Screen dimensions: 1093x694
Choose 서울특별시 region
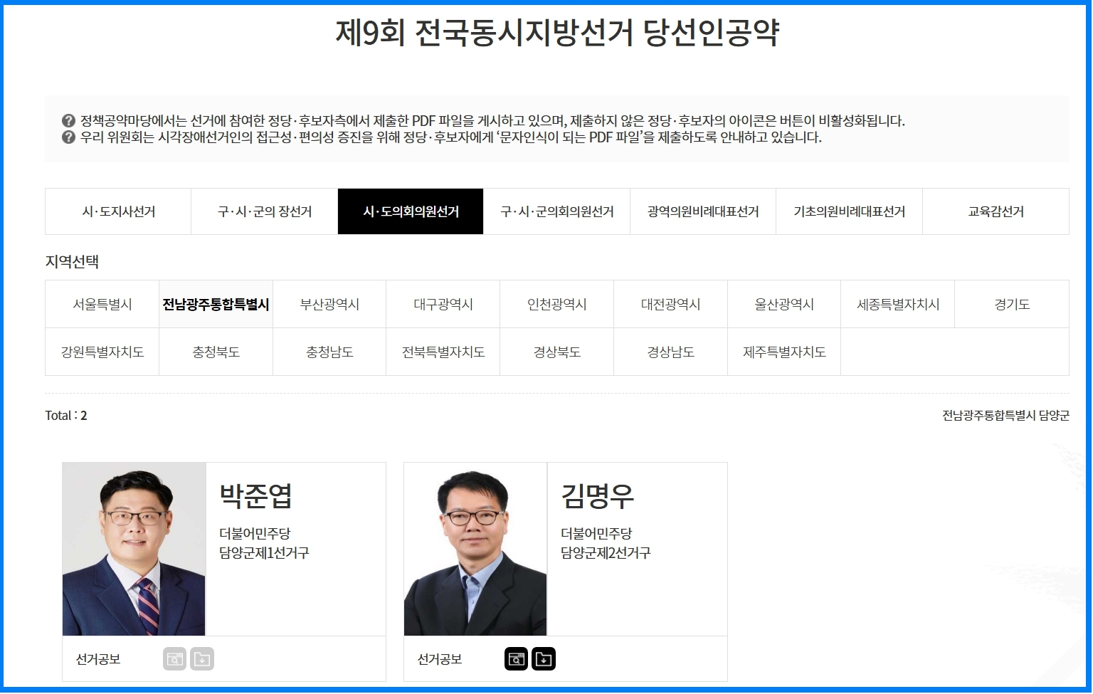click(102, 304)
